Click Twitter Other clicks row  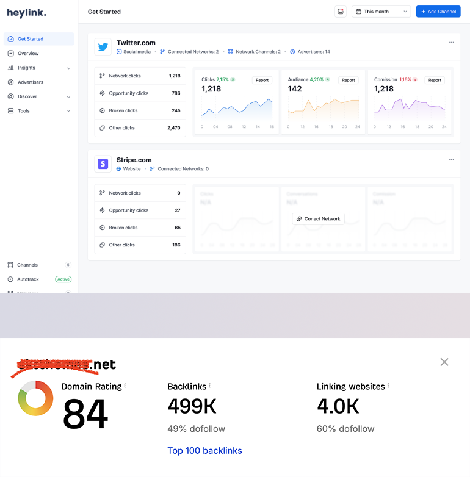pos(140,128)
